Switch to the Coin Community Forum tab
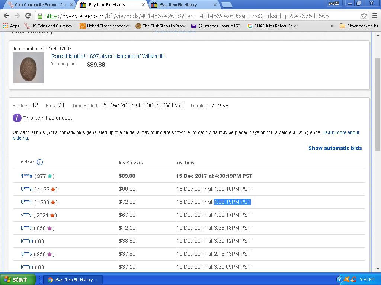 40,5
